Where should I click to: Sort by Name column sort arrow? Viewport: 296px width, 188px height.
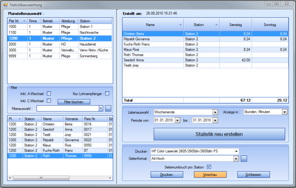click(180, 25)
